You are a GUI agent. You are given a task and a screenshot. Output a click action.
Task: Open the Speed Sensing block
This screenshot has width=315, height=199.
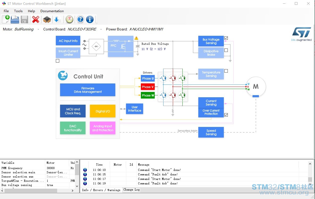tap(211, 132)
